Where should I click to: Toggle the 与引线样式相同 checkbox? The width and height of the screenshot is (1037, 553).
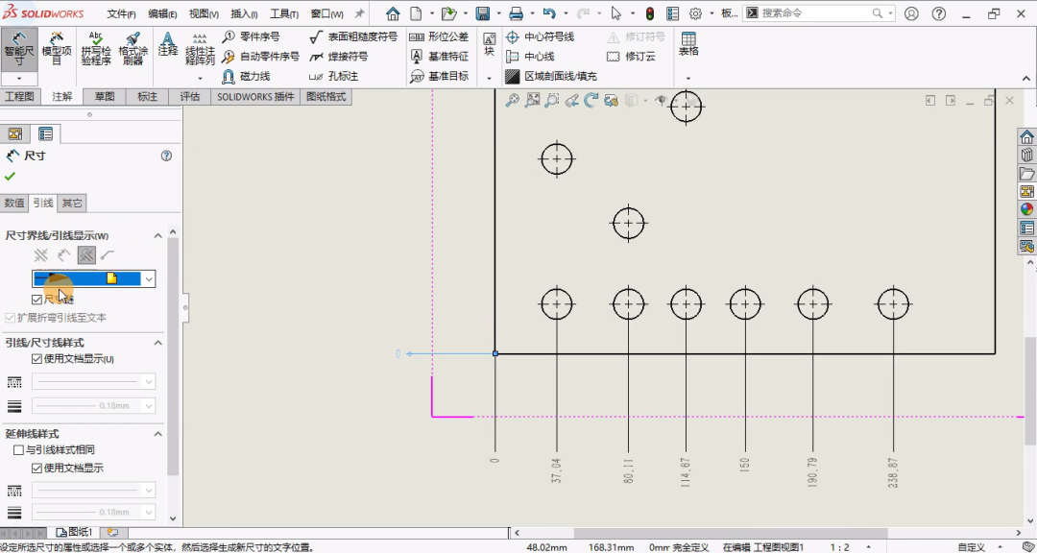pyautogui.click(x=18, y=450)
